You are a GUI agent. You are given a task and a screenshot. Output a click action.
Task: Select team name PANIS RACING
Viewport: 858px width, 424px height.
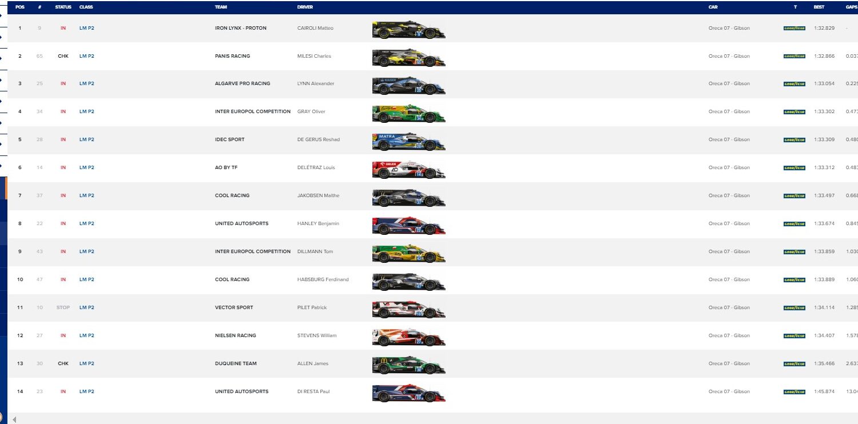[232, 56]
